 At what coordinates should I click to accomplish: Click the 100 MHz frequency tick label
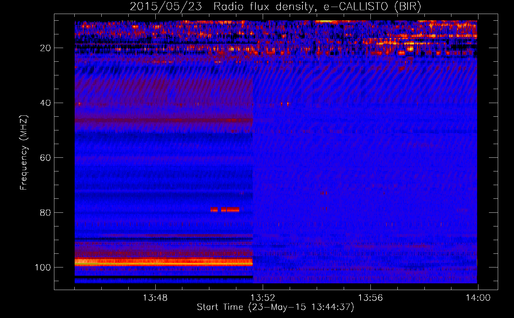point(43,267)
